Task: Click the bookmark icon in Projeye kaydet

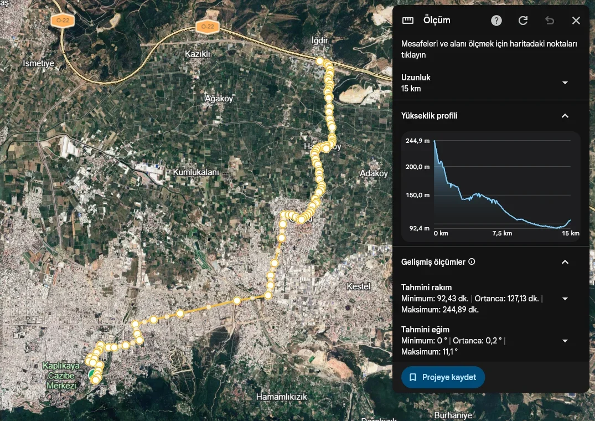Action: pos(413,377)
